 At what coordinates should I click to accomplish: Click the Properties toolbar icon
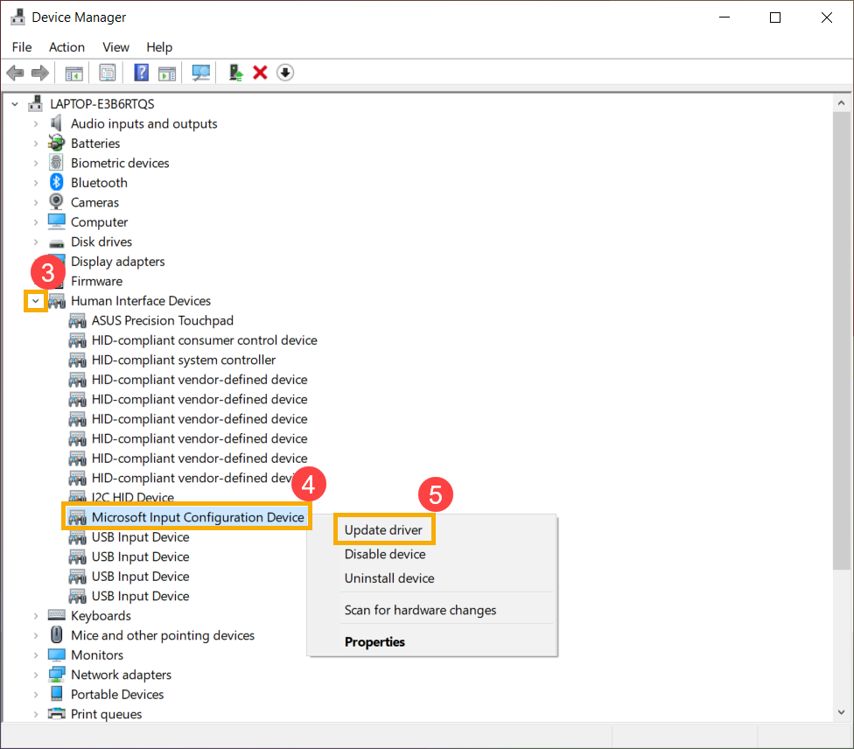coord(108,73)
